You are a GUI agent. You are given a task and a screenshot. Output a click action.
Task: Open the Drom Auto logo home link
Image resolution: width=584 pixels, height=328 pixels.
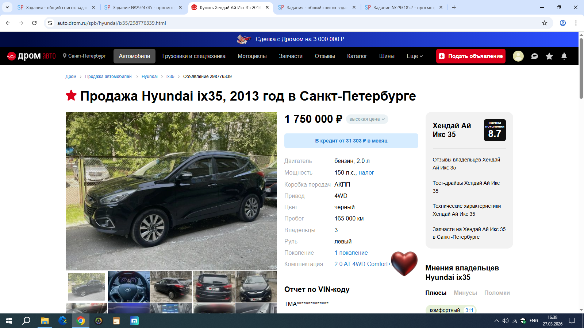31,56
